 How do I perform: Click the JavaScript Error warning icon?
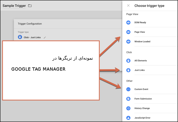coord(128,118)
